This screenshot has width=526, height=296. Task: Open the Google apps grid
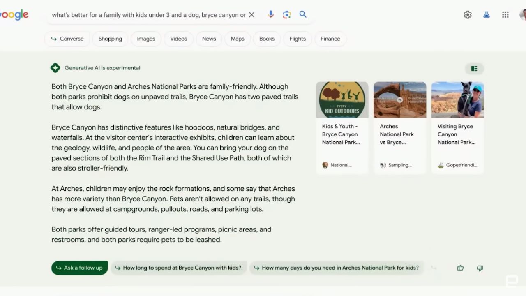[x=505, y=15]
